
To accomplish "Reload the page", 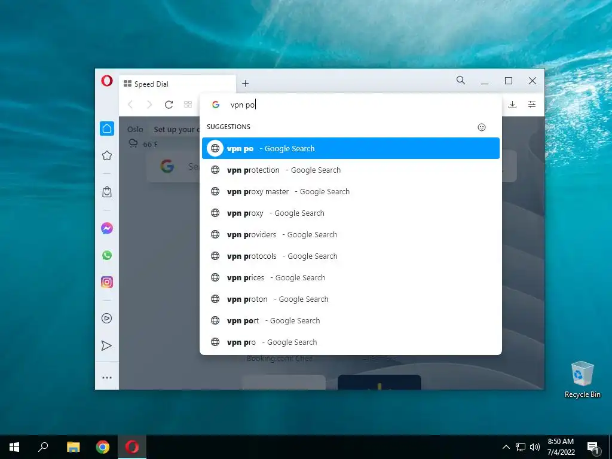I will (169, 105).
